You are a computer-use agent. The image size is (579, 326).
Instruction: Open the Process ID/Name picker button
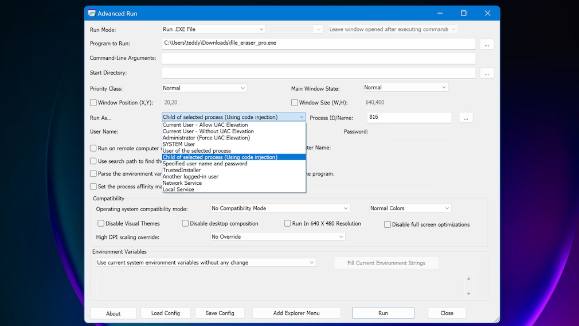pos(465,118)
